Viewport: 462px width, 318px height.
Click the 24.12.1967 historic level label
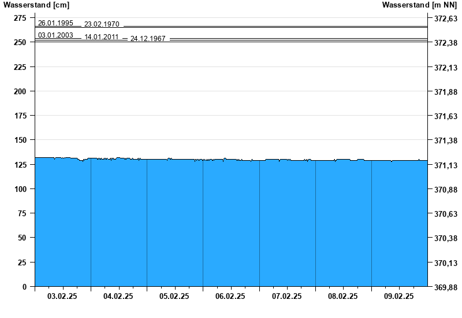pyautogui.click(x=148, y=39)
